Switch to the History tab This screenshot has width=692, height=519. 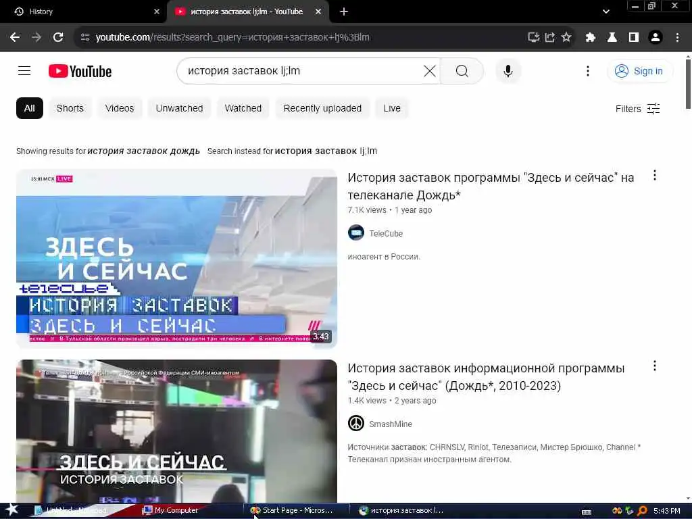coord(83,12)
